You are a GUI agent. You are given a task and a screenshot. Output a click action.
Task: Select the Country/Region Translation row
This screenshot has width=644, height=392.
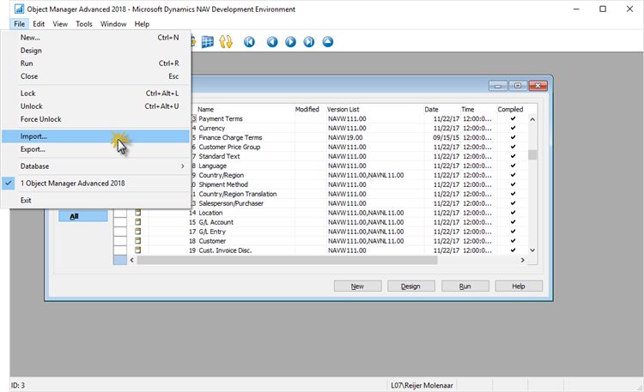pyautogui.click(x=359, y=194)
